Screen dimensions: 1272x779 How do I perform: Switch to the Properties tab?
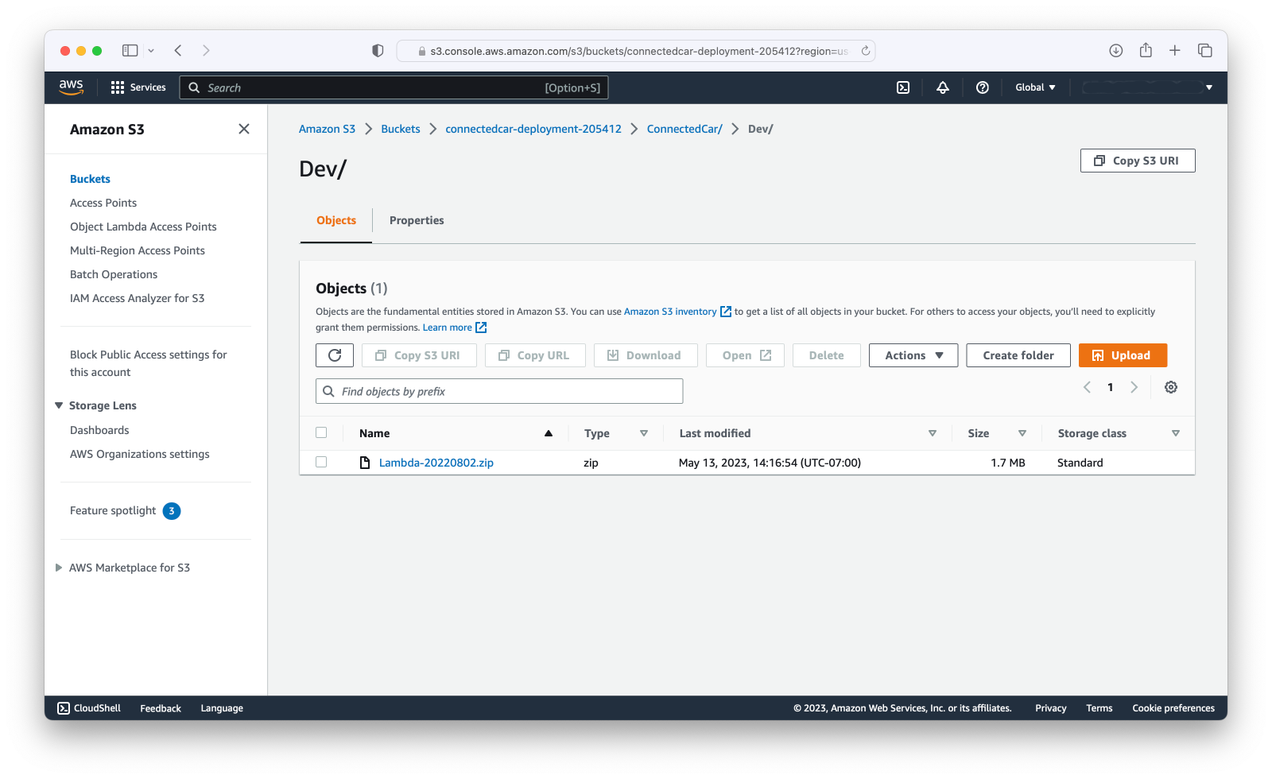(x=417, y=220)
